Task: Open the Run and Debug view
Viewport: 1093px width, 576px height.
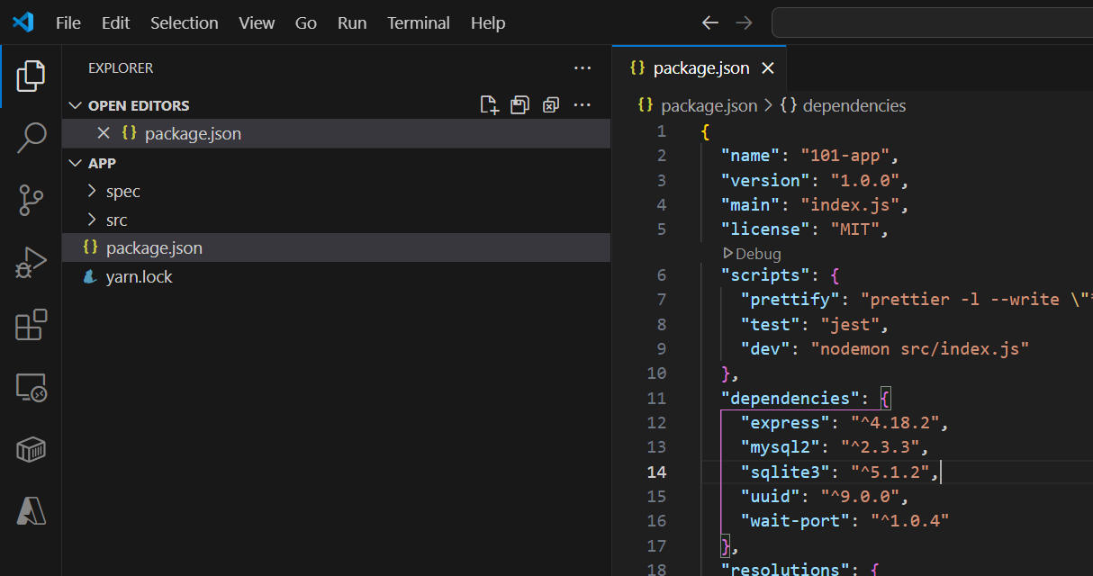Action: coord(32,261)
